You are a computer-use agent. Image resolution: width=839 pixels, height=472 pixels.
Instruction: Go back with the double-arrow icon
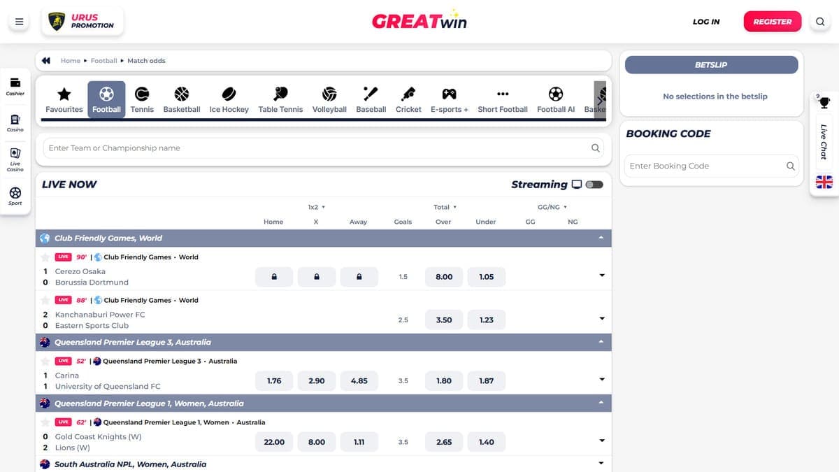(46, 61)
